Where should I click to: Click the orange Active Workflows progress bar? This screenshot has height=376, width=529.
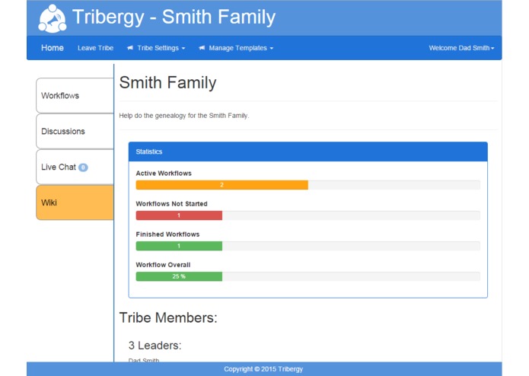(x=222, y=185)
